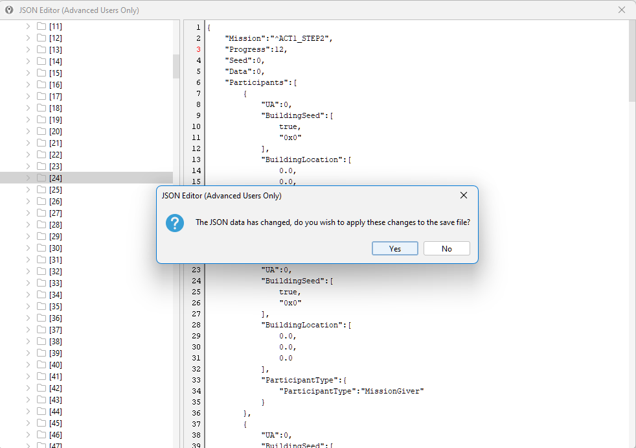Expand tree node [27]
Image resolution: width=636 pixels, height=448 pixels.
(x=28, y=213)
